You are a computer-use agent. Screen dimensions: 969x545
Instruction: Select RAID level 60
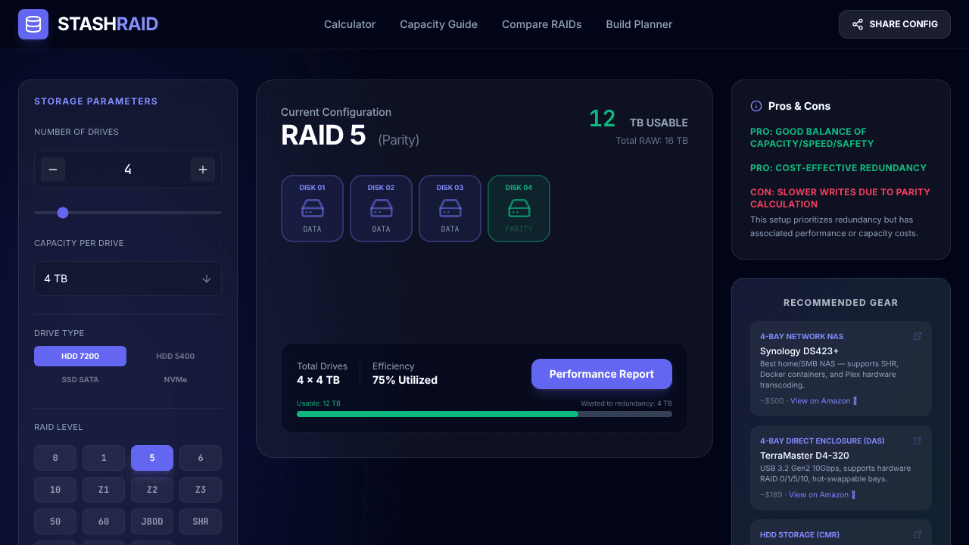[x=104, y=522]
